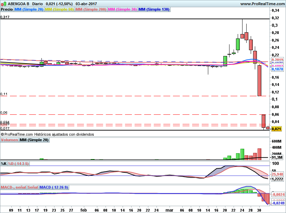Click the %K stochastic label
Screen dimensions: 286x213
(4, 164)
